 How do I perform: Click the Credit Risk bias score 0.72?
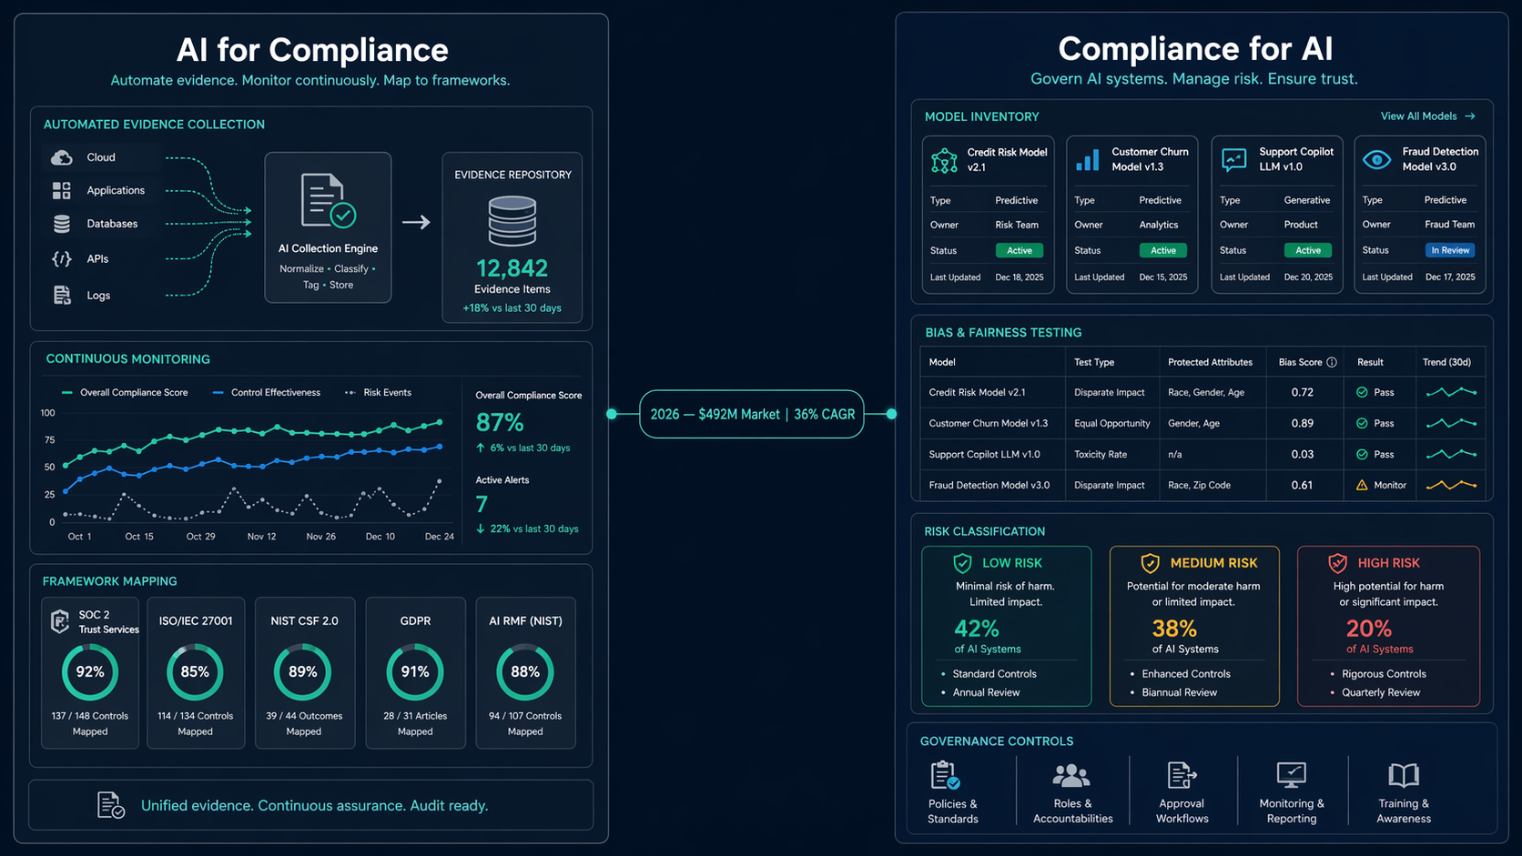pos(1302,392)
